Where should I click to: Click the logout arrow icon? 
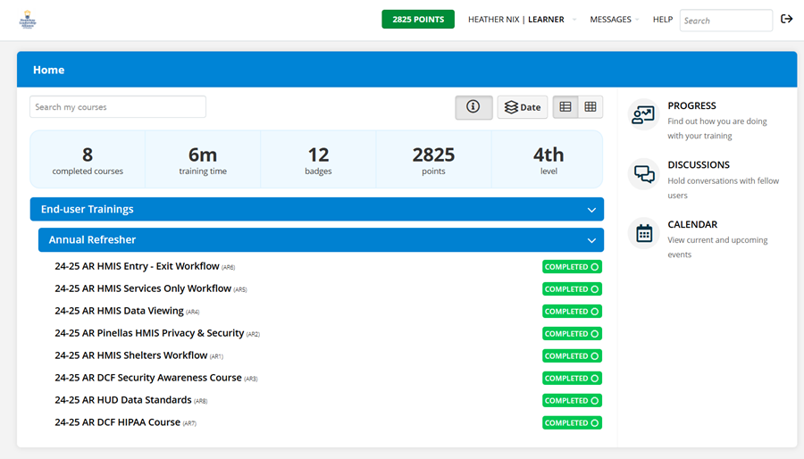(786, 19)
